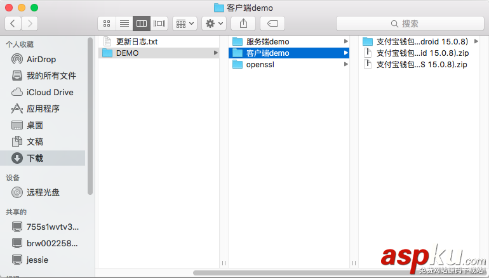
Task: Select file 支付宝钱包...S 15.0.8).zip
Action: point(419,65)
